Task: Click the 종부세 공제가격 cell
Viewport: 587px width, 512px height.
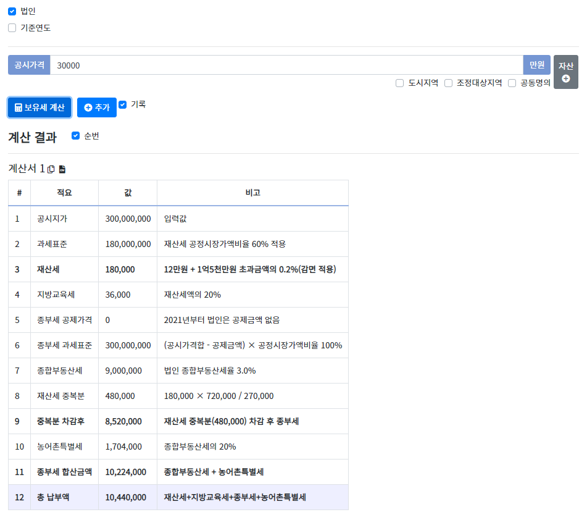Action: click(x=64, y=320)
